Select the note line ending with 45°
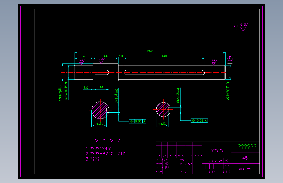Viewport: 283px width, 183px height. pyautogui.click(x=98, y=148)
